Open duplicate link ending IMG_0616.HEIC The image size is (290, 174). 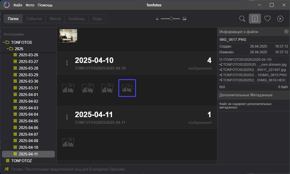click(x=254, y=80)
